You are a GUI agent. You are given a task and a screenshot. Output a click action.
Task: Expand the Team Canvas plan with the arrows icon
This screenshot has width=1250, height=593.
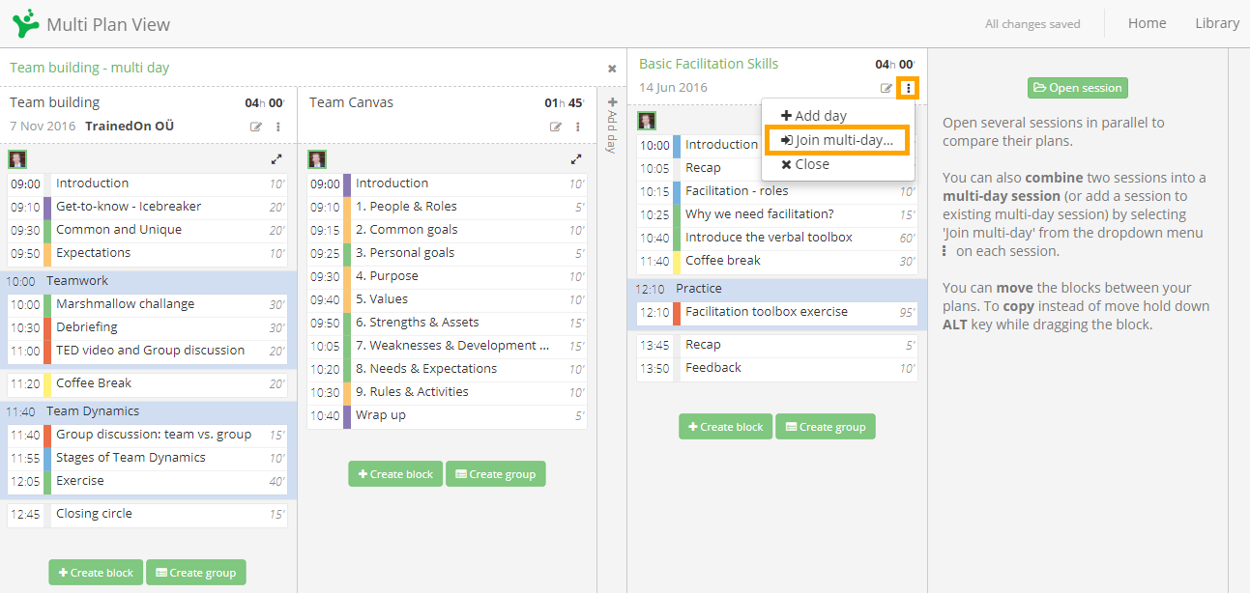coord(576,159)
